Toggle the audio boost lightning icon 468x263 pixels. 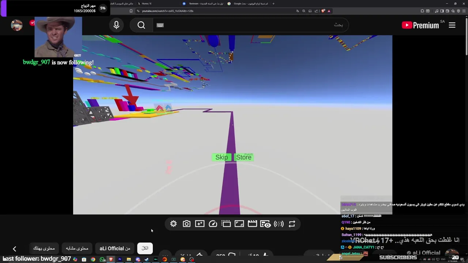(279, 224)
